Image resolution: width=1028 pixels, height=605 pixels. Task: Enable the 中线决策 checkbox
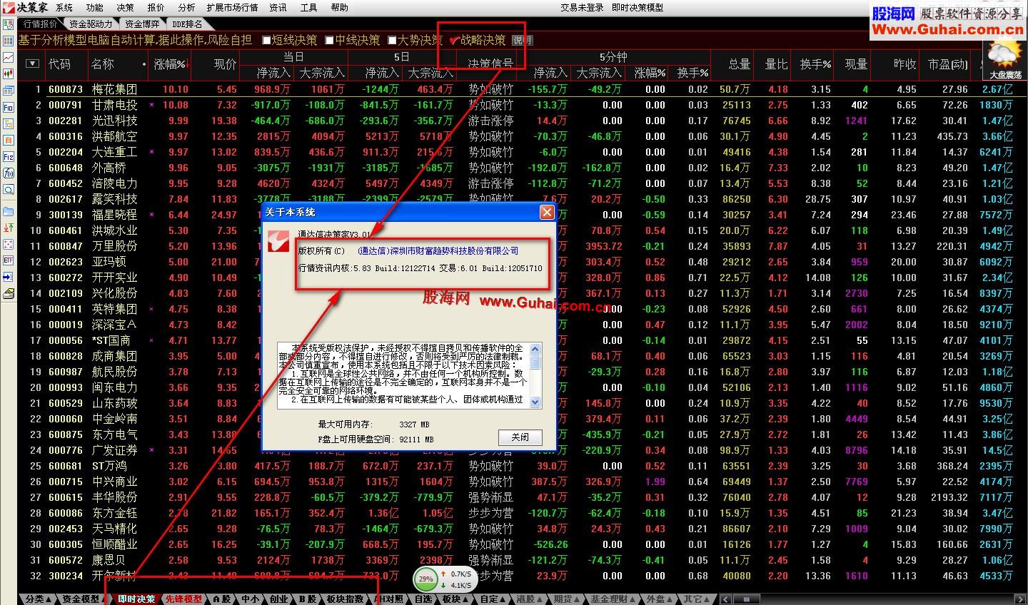329,40
